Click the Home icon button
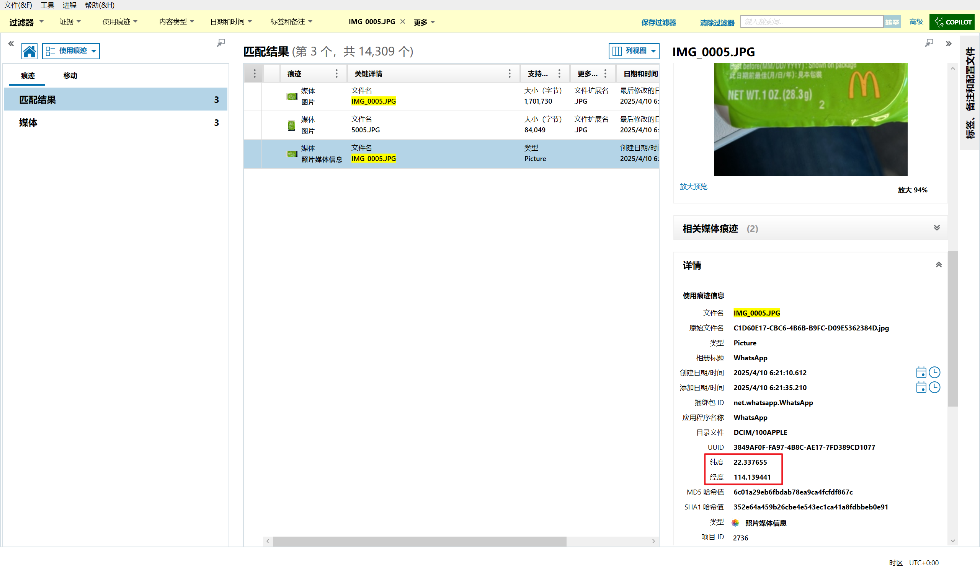This screenshot has width=980, height=576. [x=29, y=51]
